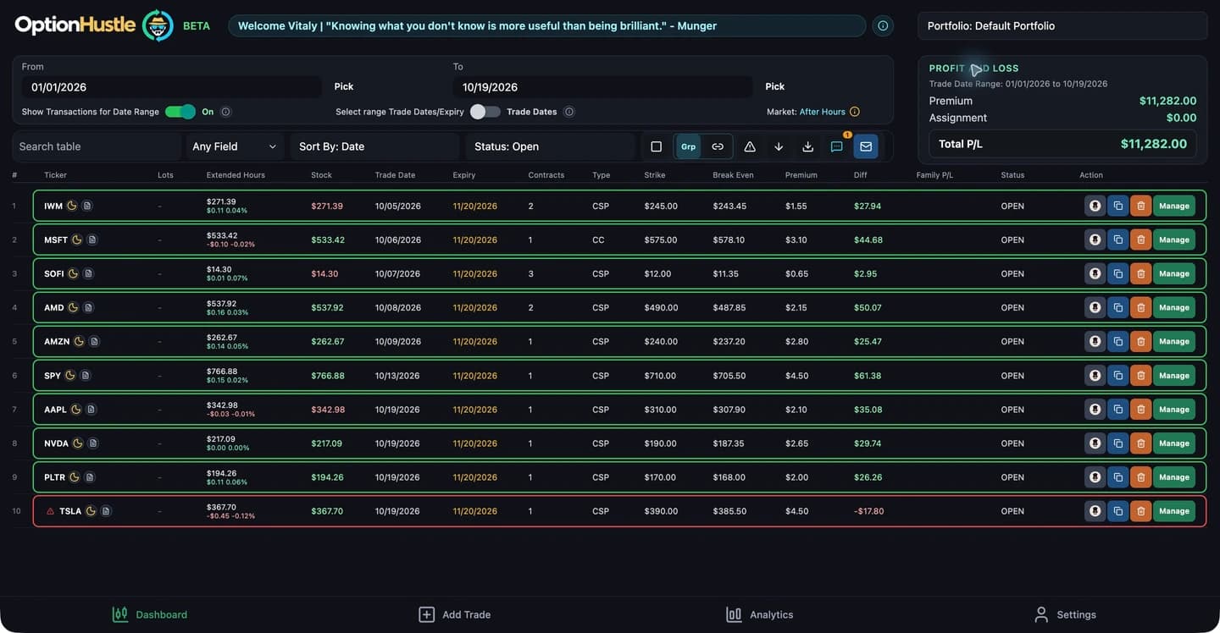The height and width of the screenshot is (633, 1220).
Task: Click the Pick button beside the From date
Action: pos(344,86)
